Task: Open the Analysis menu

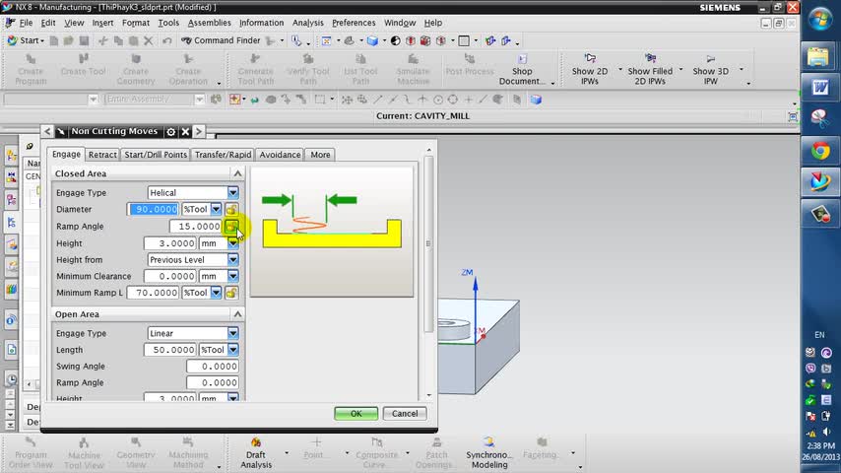Action: pyautogui.click(x=307, y=23)
